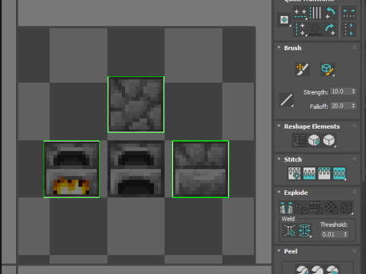Click the Falloff value field
Screen dimensions: 366x274
coord(341,106)
